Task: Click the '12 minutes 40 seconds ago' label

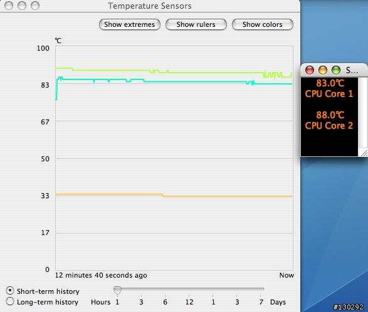Action: [101, 275]
